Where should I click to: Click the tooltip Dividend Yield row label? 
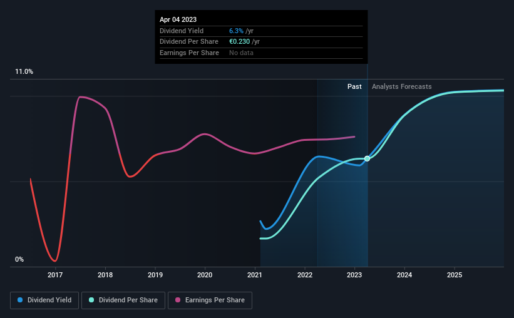(x=182, y=31)
